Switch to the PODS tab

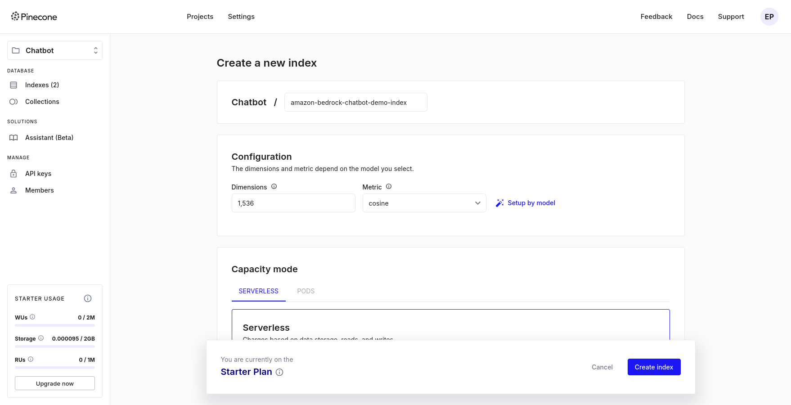[x=306, y=291]
